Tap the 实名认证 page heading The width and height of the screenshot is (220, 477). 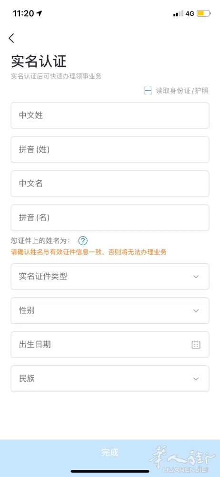coord(39,62)
